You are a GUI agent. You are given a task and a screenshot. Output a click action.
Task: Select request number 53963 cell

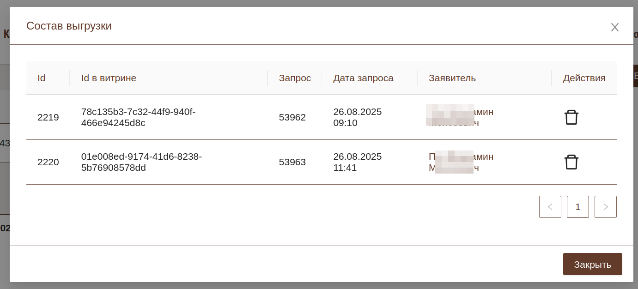[292, 162]
